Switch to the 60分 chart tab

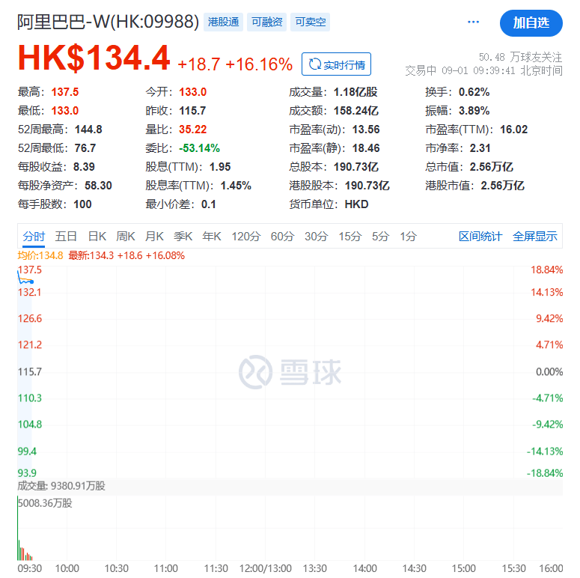tap(283, 236)
